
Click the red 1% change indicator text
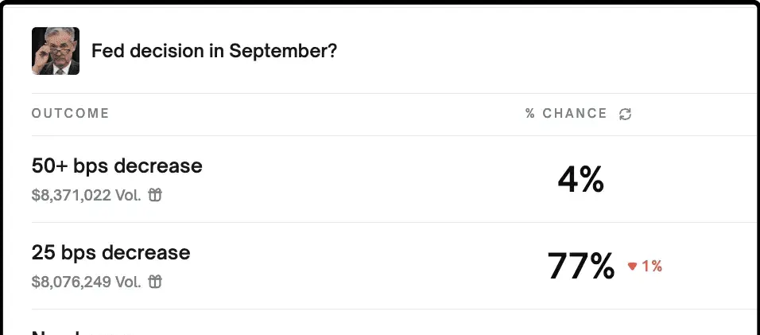[652, 266]
